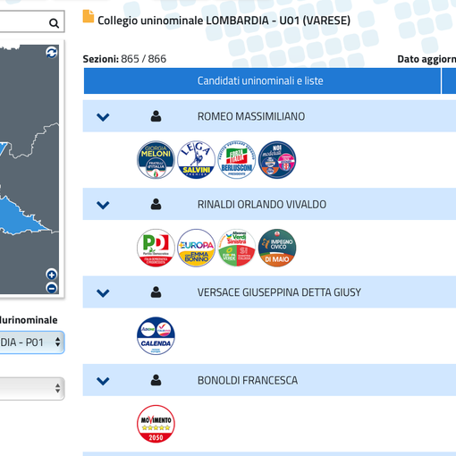The image size is (456, 456).
Task: Zoom in on the map
Action: click(52, 274)
